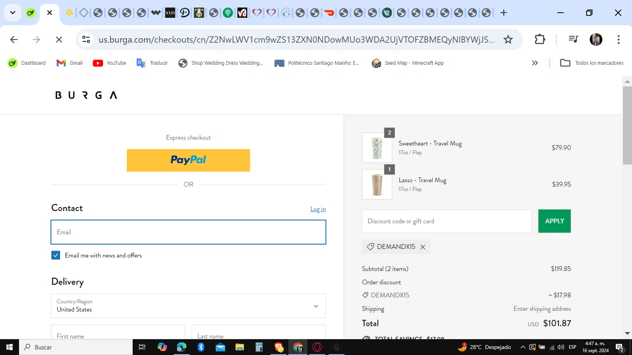Show hidden system tray icons
Screen dimensions: 632x355
coord(523,347)
